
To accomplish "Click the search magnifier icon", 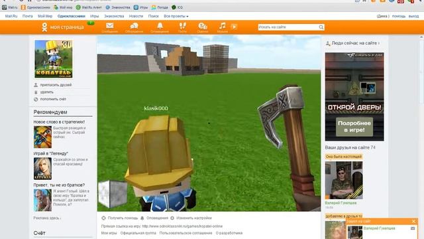I will tap(321, 27).
